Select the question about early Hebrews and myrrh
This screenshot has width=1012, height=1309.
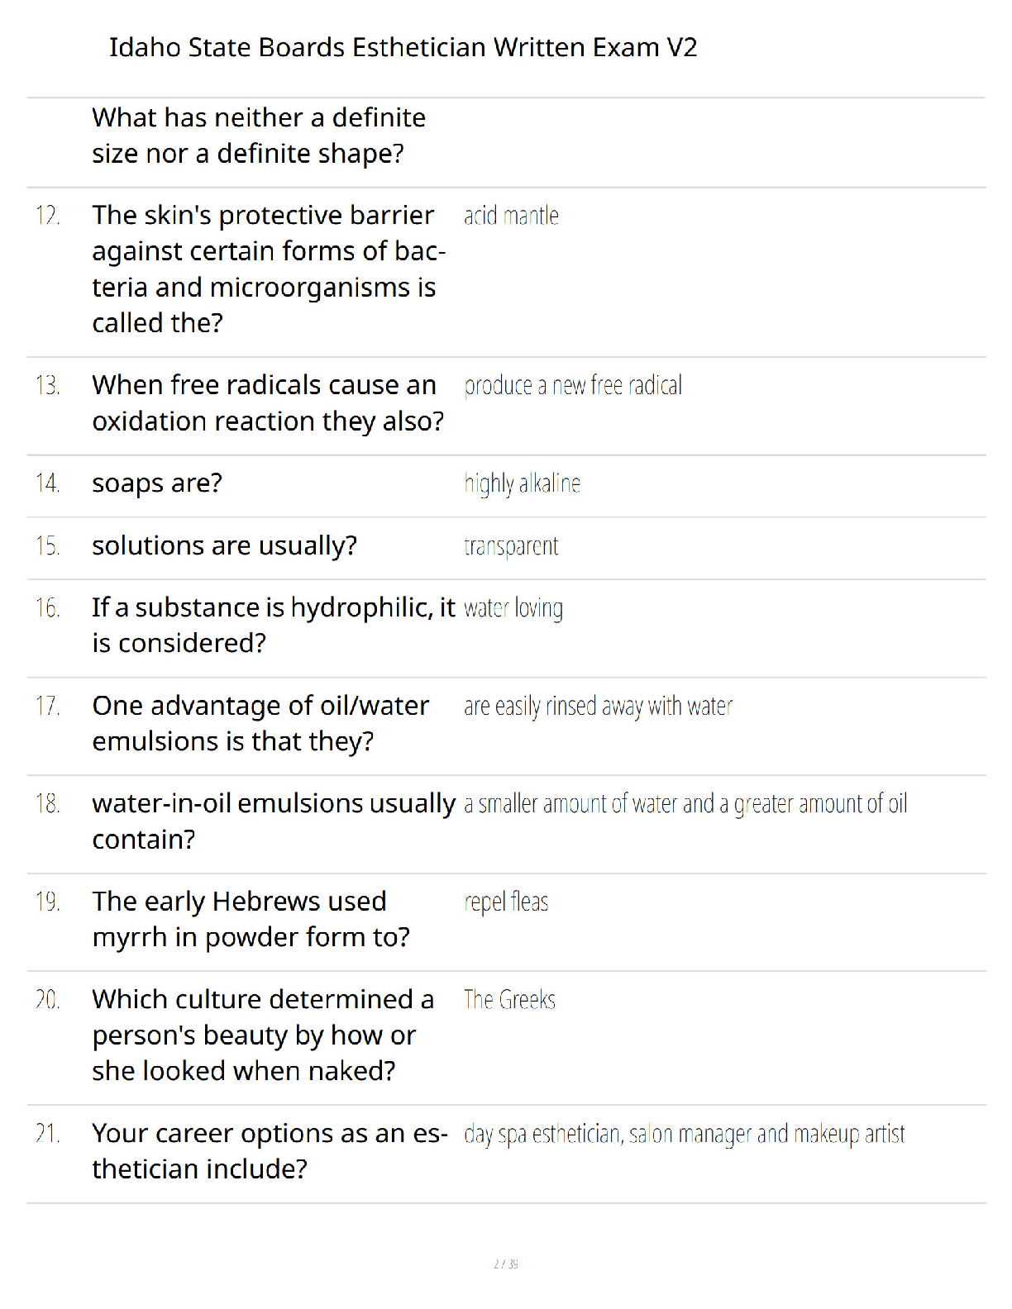(x=251, y=920)
